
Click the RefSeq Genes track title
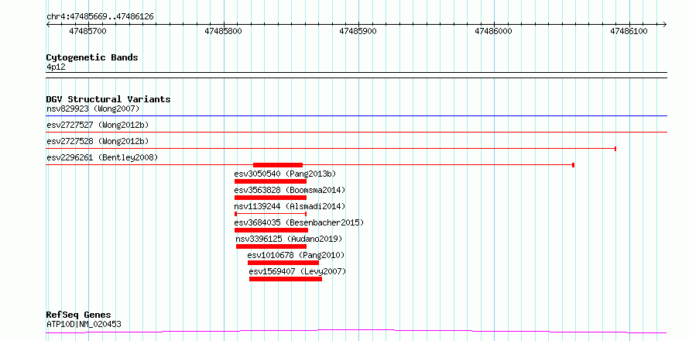tap(79, 315)
